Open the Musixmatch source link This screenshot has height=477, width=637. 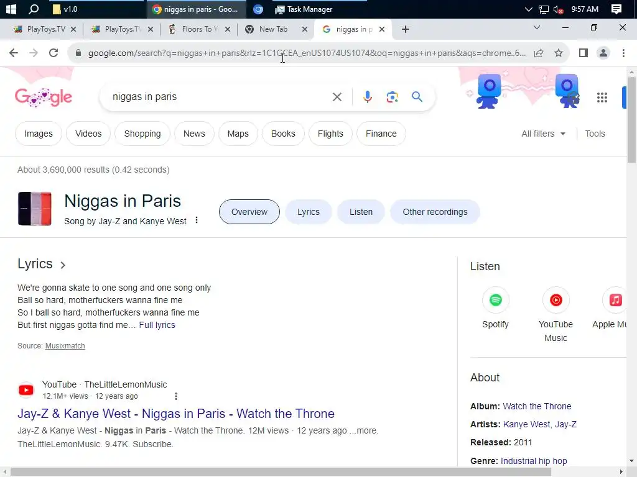[65, 345]
